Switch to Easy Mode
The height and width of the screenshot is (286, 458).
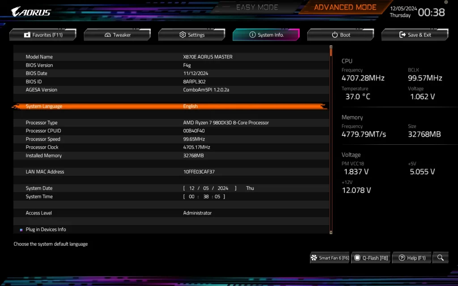[x=258, y=7]
